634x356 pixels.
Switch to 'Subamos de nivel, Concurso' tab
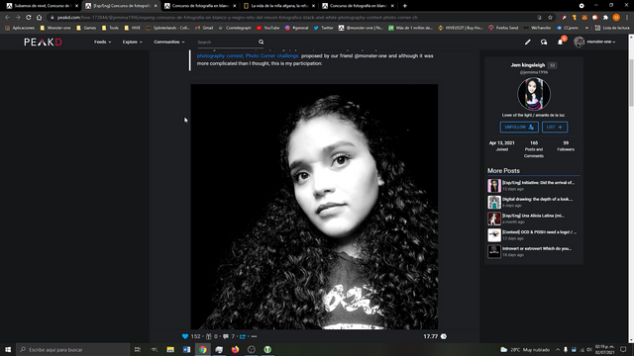click(x=43, y=6)
